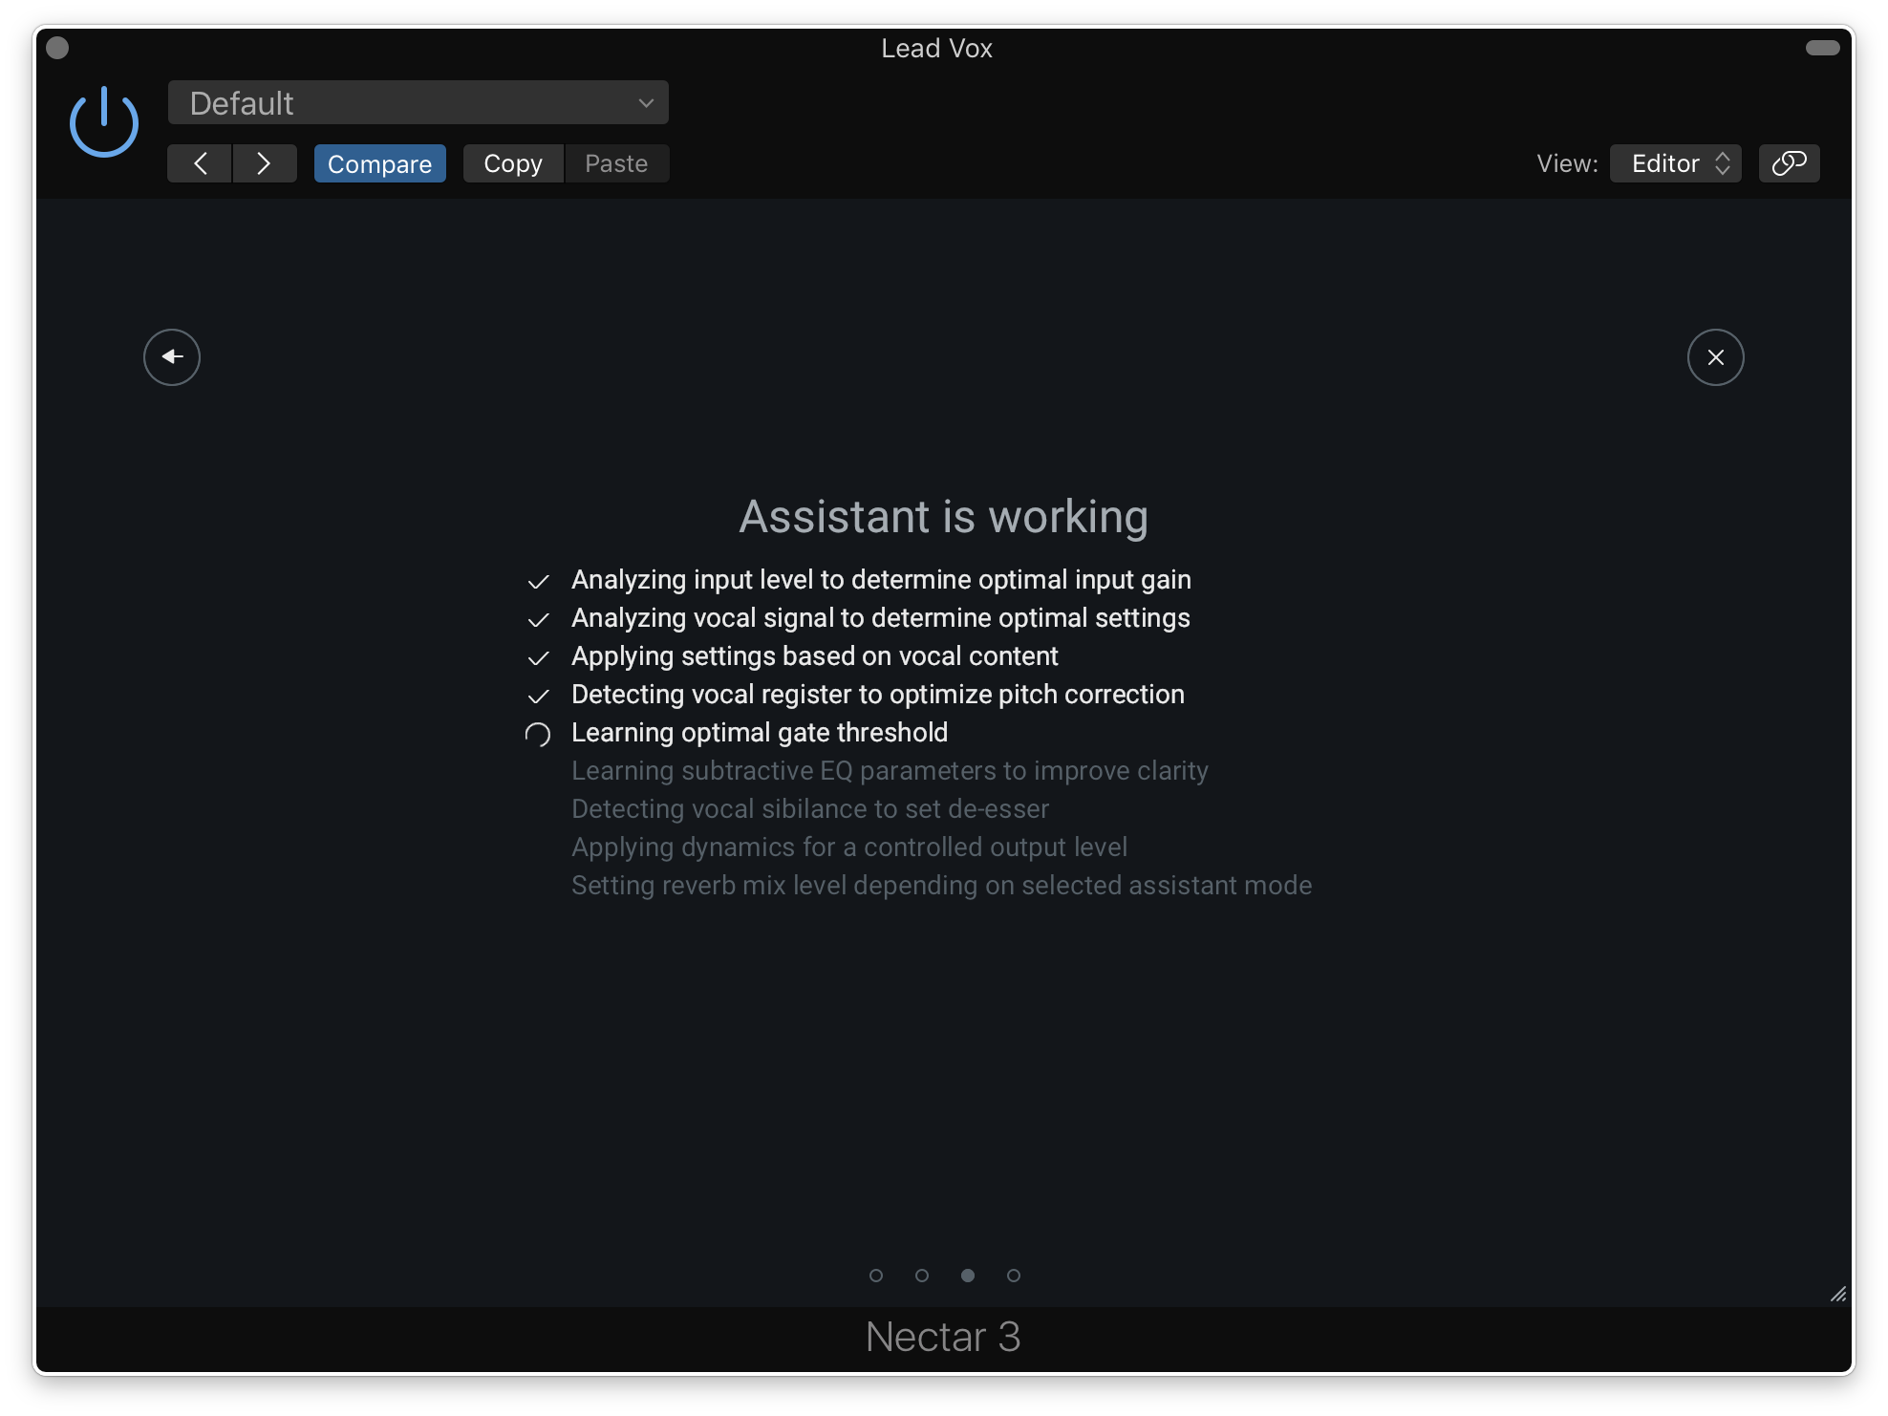
Task: Click the pill button in title bar
Action: tap(1822, 48)
